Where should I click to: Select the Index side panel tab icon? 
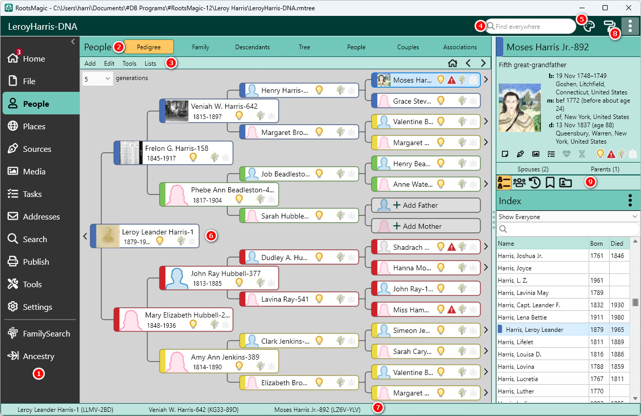tap(503, 183)
